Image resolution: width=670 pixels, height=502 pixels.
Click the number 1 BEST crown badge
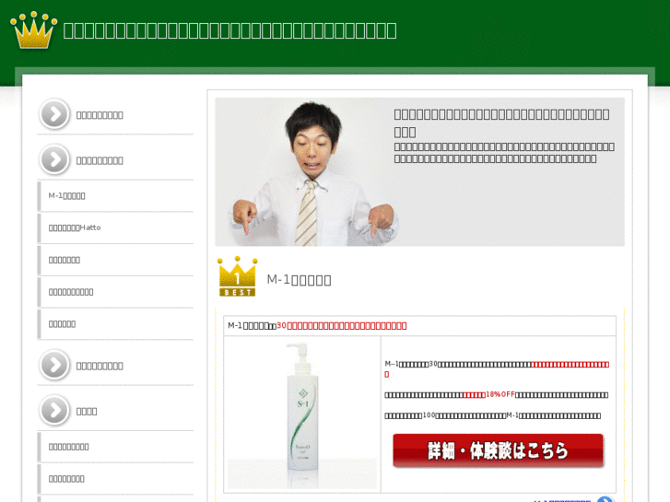click(x=237, y=276)
